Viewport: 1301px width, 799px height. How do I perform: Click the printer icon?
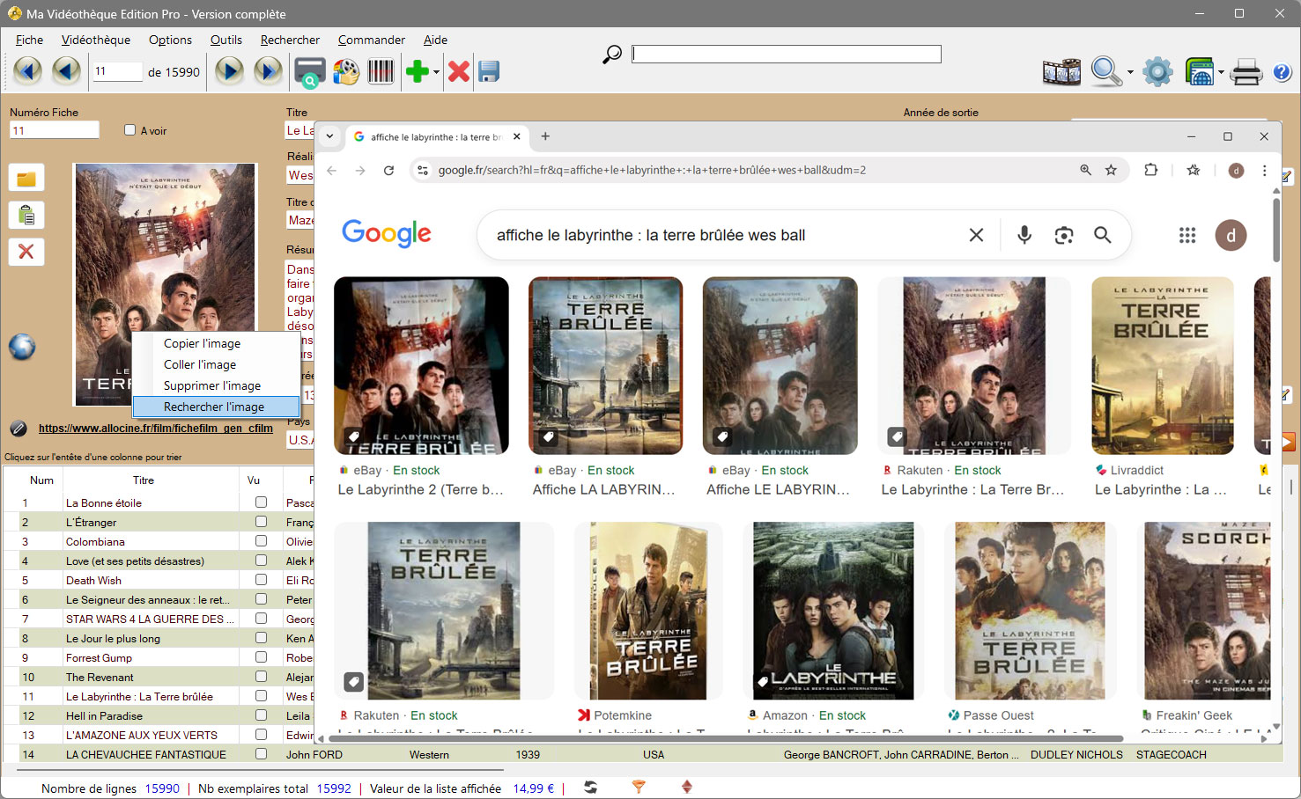click(x=1246, y=71)
